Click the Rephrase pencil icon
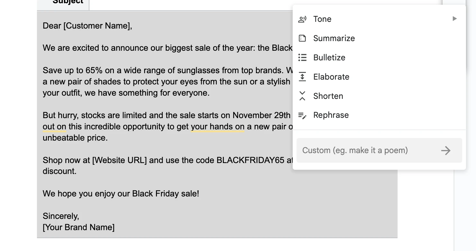Viewport: 476px width, 251px height. click(x=302, y=115)
